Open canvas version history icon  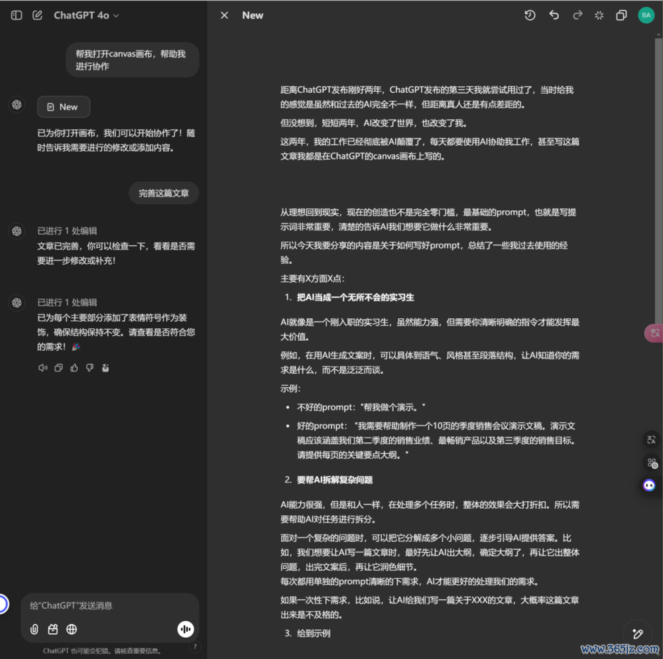click(530, 16)
